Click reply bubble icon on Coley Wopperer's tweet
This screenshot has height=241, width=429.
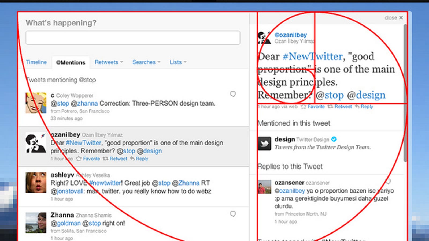(233, 94)
